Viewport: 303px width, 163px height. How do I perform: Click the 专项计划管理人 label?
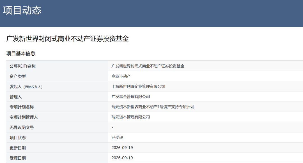coord(24,117)
